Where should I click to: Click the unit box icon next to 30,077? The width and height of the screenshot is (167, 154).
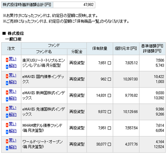[x=109, y=144]
